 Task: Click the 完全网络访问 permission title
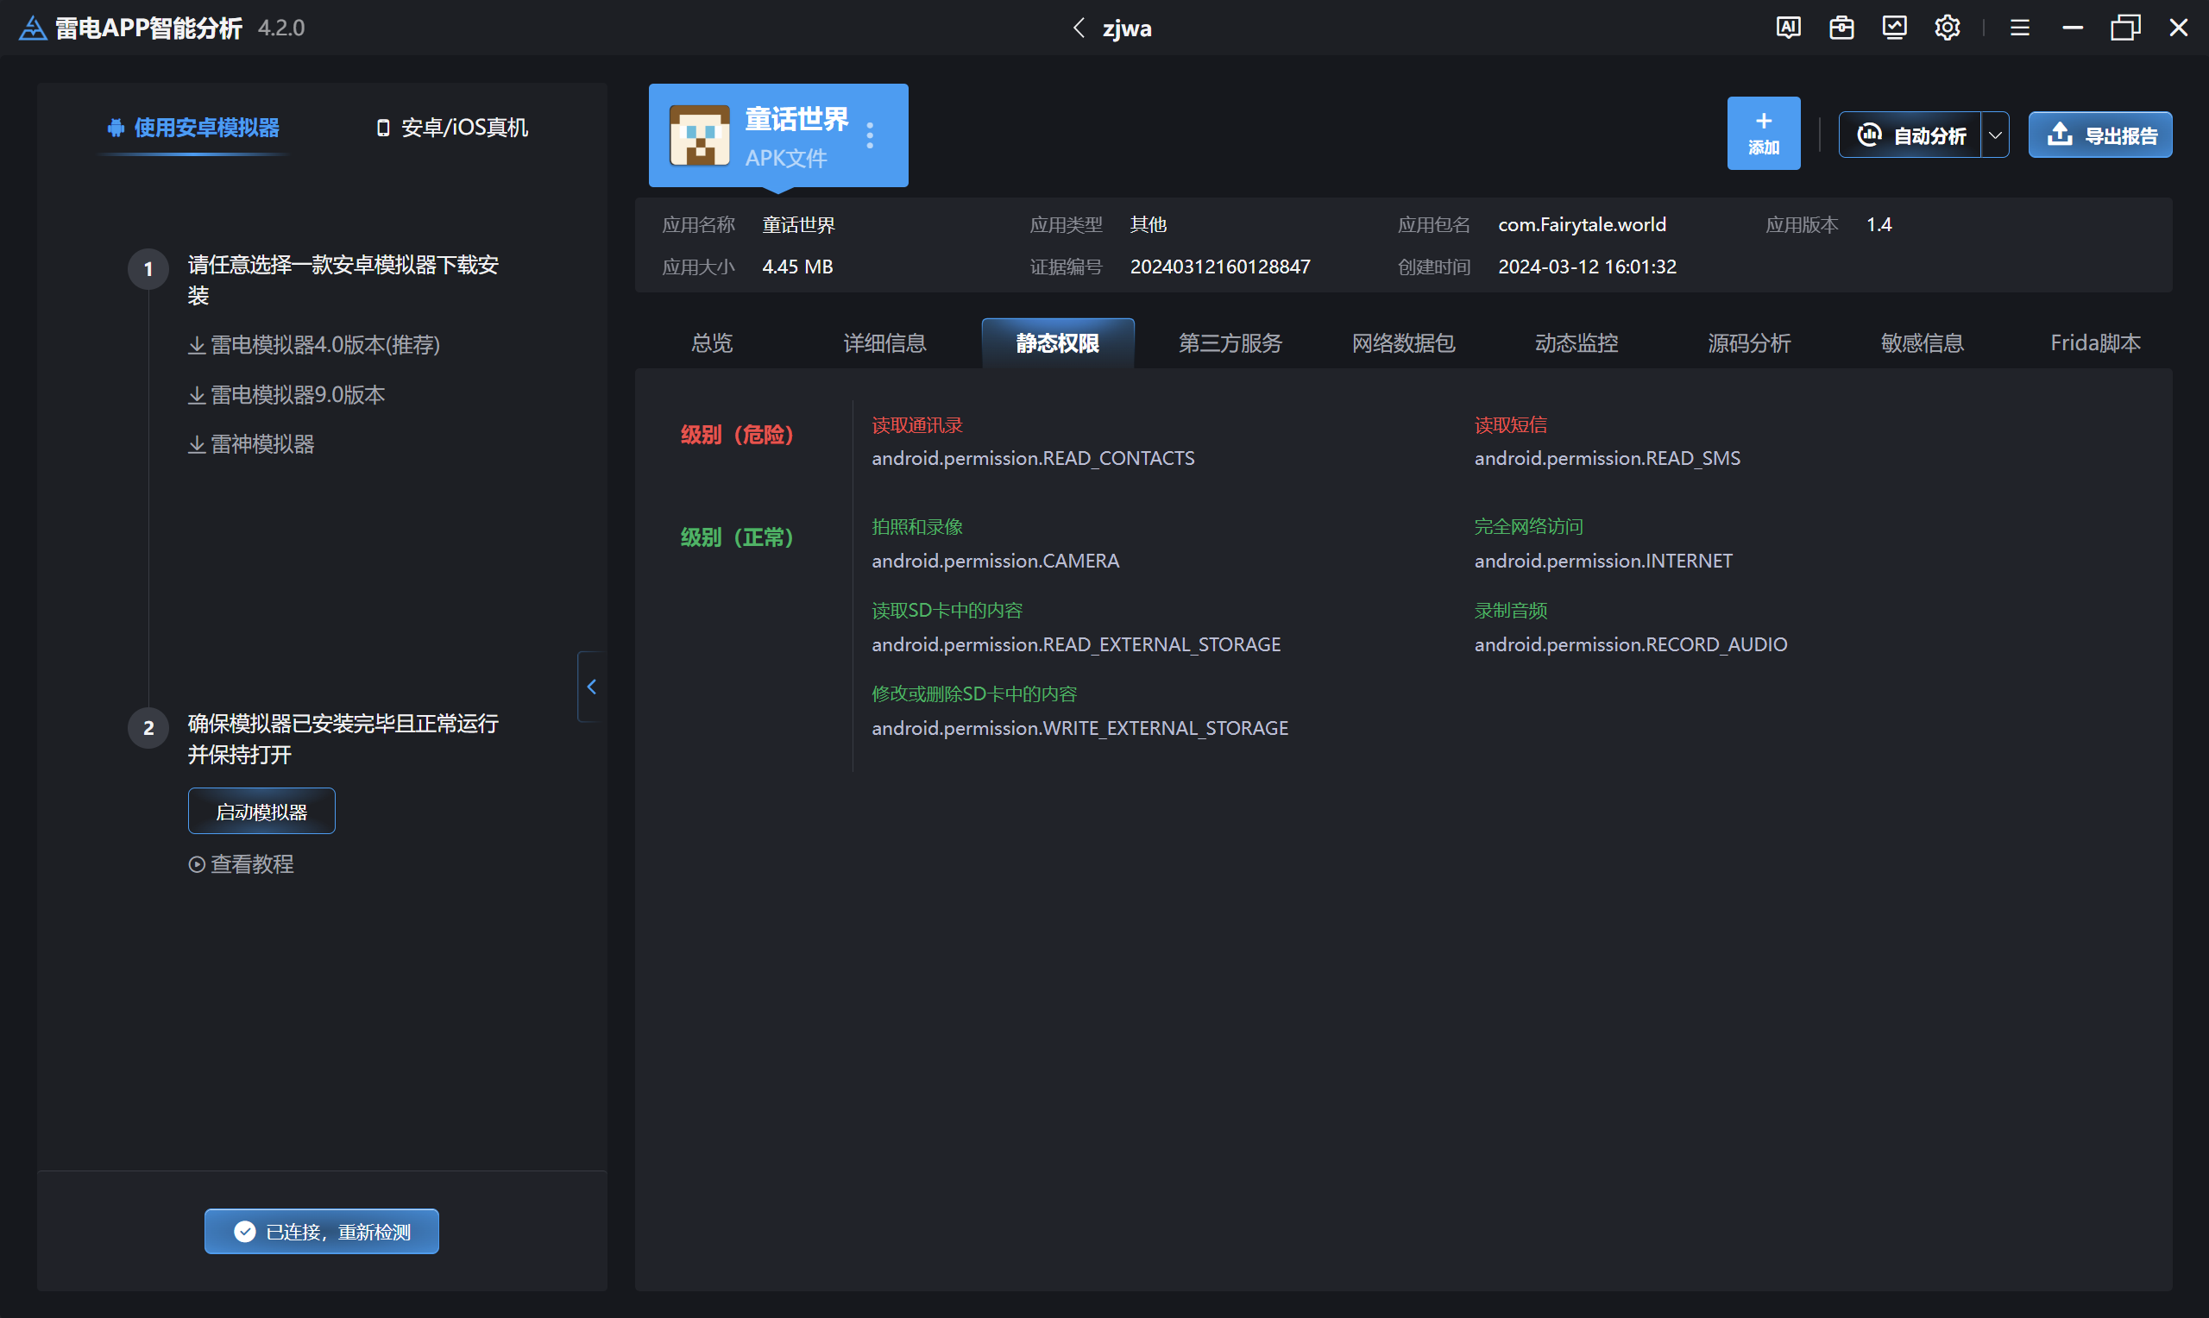1529,527
